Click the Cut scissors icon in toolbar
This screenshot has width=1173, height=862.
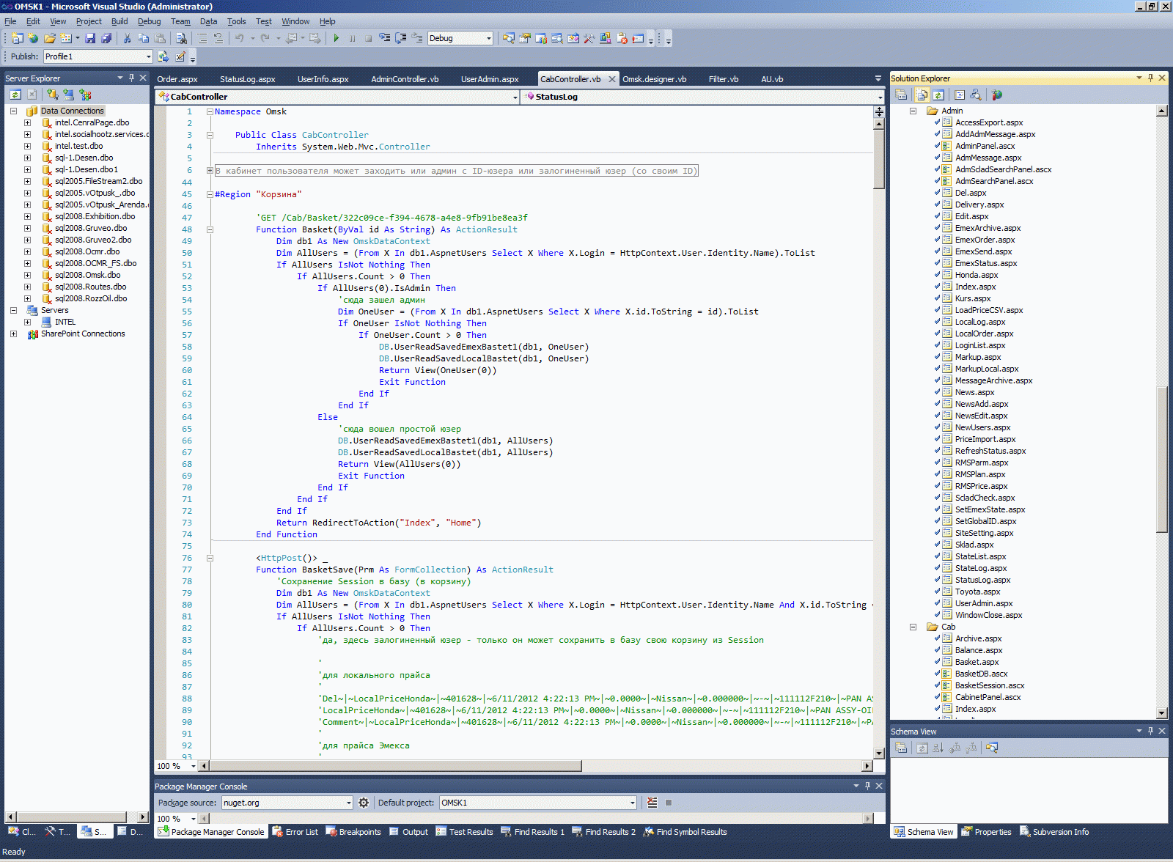click(127, 38)
